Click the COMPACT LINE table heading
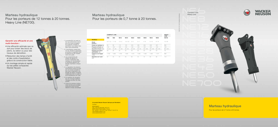Viewport: 278px width, 127px height. pos(111,35)
